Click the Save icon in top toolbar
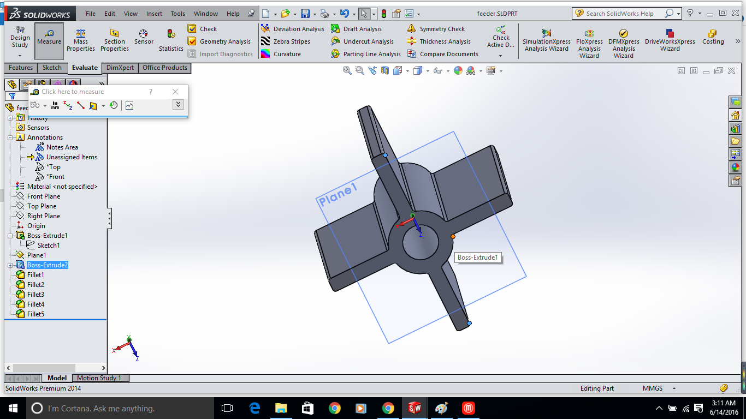The width and height of the screenshot is (746, 419). [x=305, y=14]
